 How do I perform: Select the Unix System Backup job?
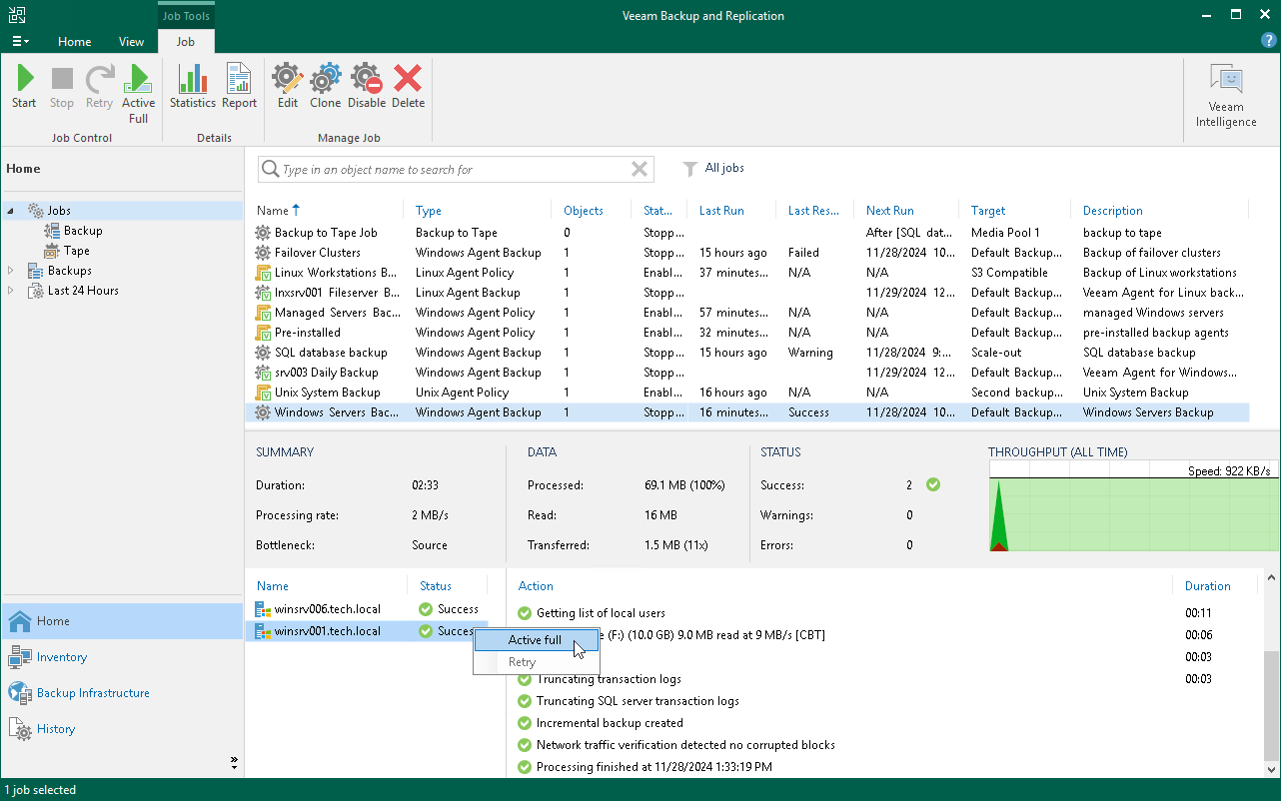747,393
